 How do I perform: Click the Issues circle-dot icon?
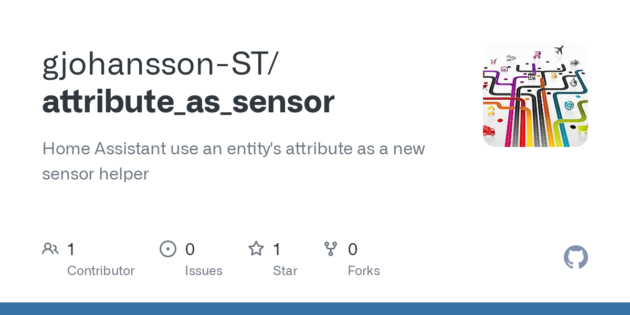coord(167,249)
